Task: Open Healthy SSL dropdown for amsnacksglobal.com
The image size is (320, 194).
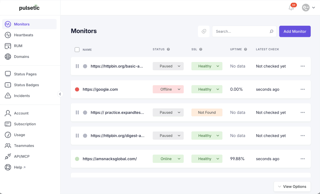Action: pyautogui.click(x=207, y=159)
